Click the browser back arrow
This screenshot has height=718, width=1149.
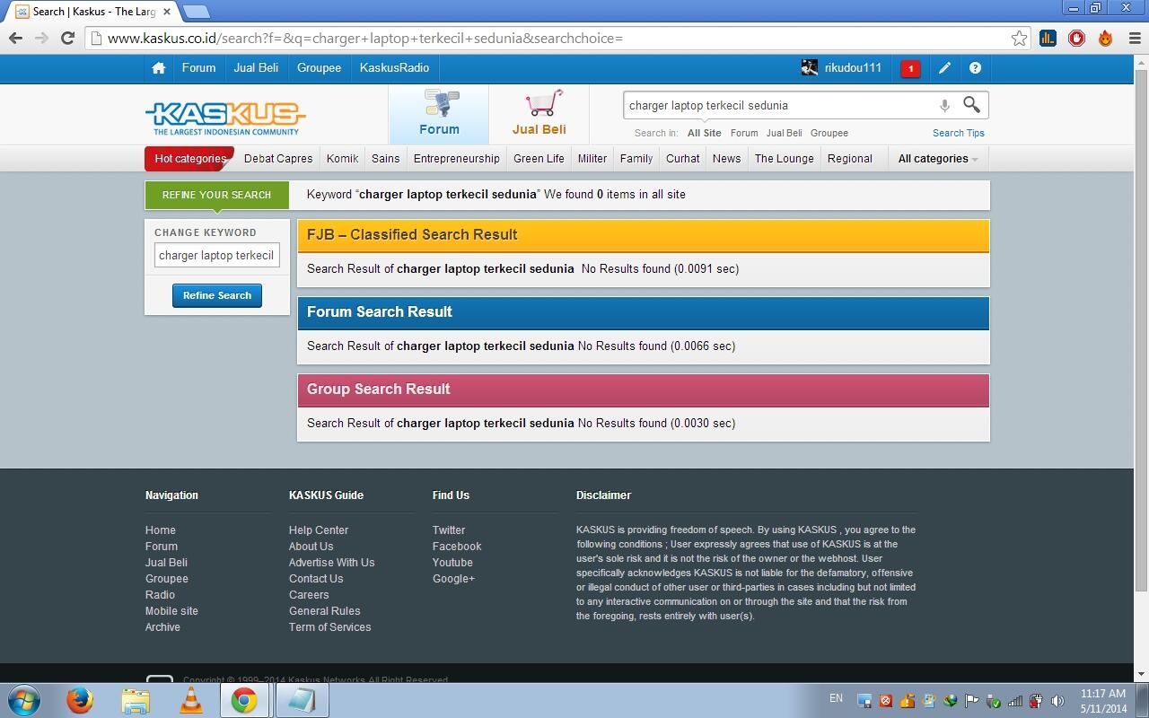pos(15,38)
